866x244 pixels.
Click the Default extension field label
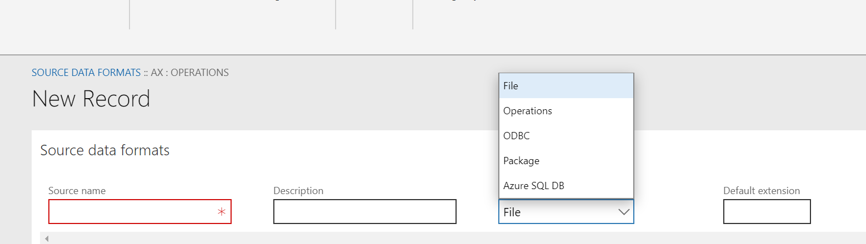point(762,191)
